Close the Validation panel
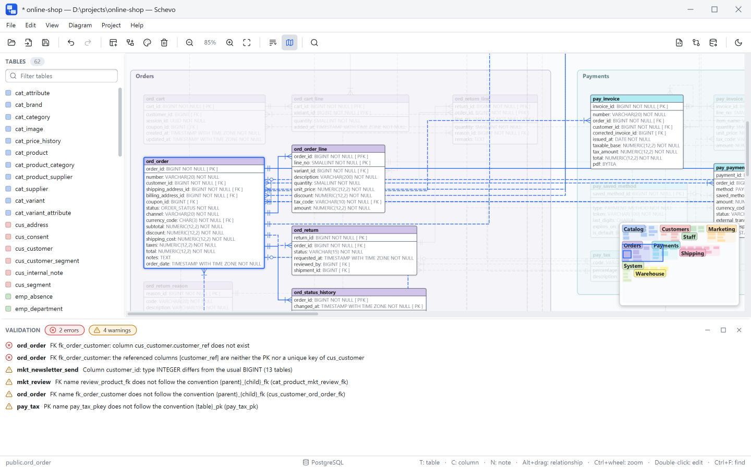 [739, 330]
